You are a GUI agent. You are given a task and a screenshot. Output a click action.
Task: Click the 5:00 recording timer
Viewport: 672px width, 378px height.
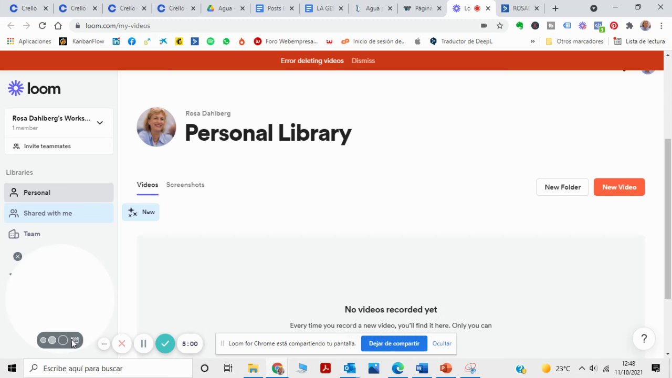pyautogui.click(x=190, y=344)
